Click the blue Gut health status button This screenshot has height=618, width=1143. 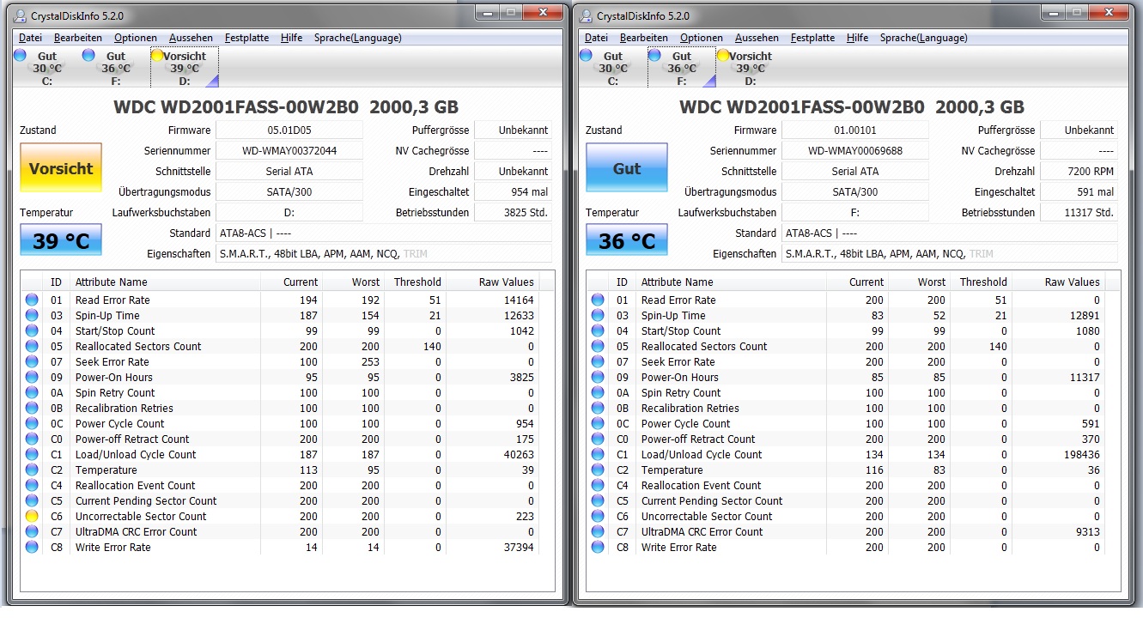pos(627,169)
